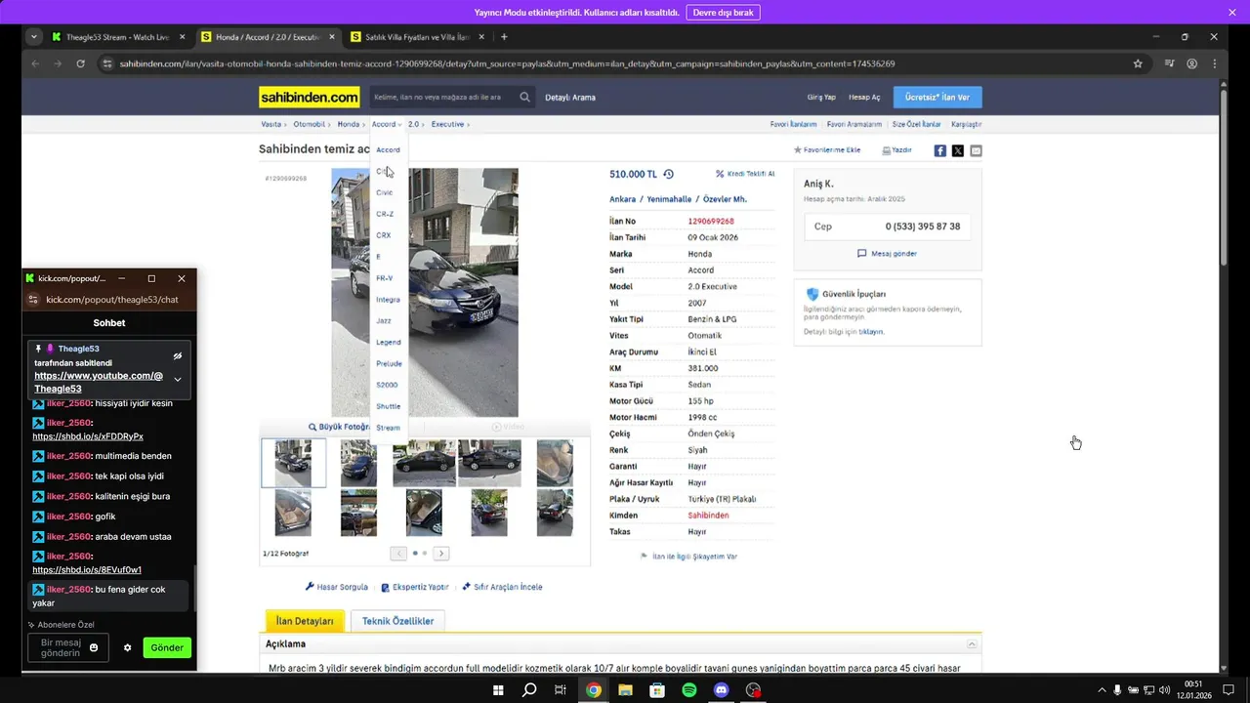Image resolution: width=1250 pixels, height=703 pixels.
Task: Open the Chrome profile icon
Action: (1191, 63)
